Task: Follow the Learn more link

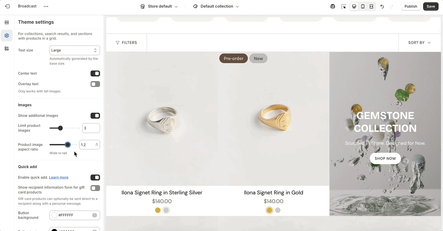Action: (x=59, y=177)
